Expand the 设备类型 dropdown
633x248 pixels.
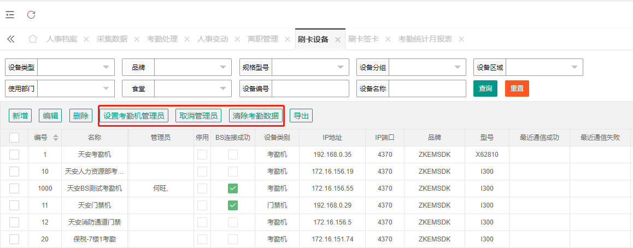click(x=106, y=67)
